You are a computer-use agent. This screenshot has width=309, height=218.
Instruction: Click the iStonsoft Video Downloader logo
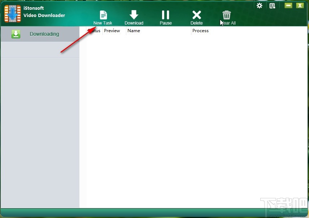[13, 13]
